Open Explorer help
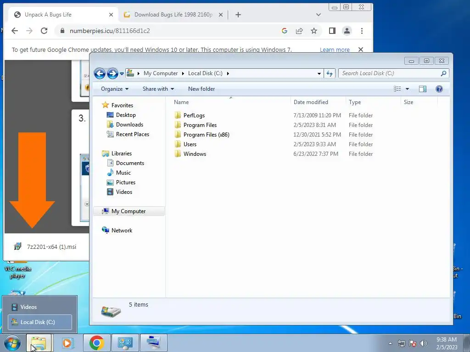This screenshot has height=352, width=470. [439, 89]
